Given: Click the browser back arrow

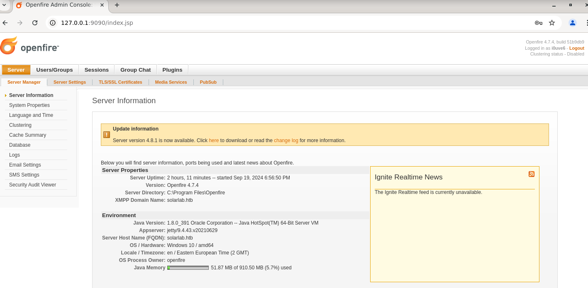Looking at the screenshot, I should pyautogui.click(x=5, y=23).
